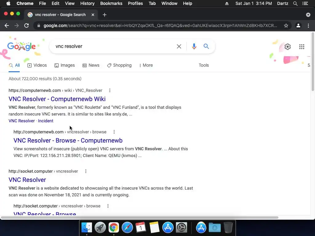Open VNC Resolver - Computernewb Wiki link
The width and height of the screenshot is (315, 236).
click(x=57, y=99)
